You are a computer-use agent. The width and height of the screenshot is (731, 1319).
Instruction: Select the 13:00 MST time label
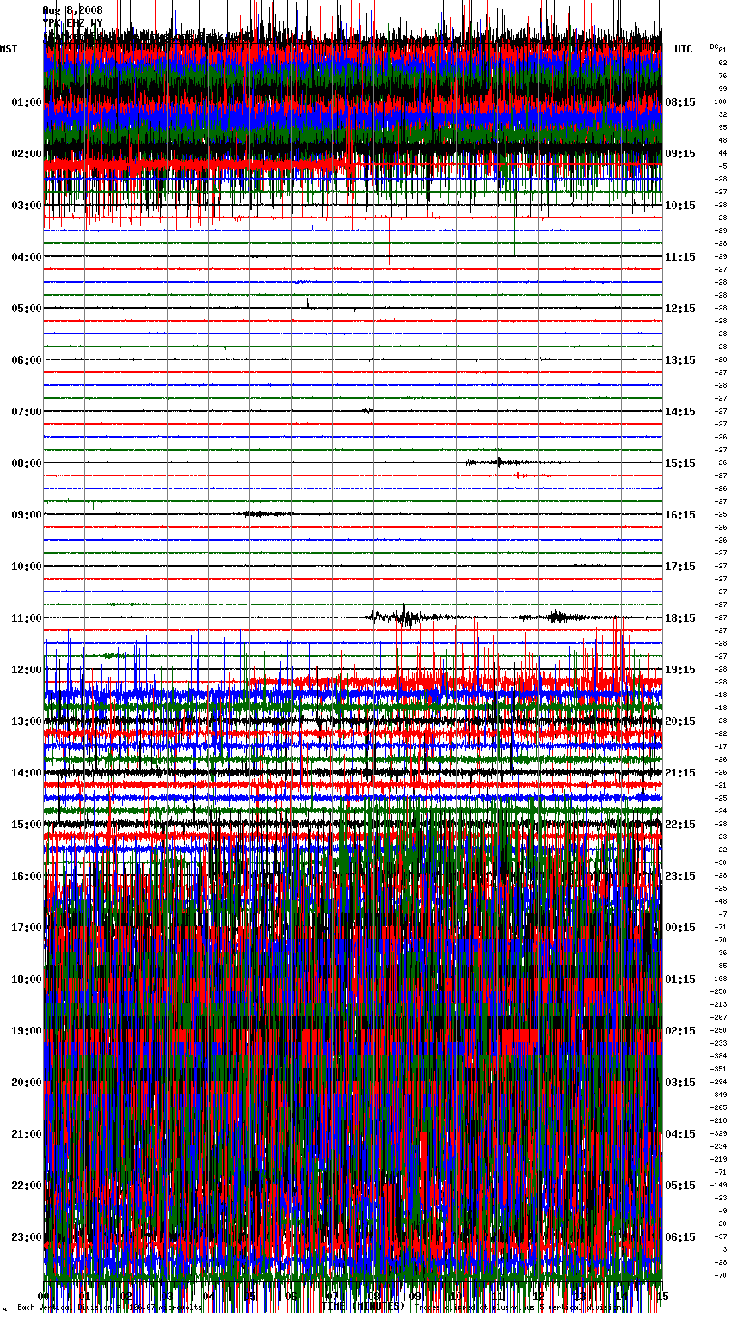pos(27,721)
